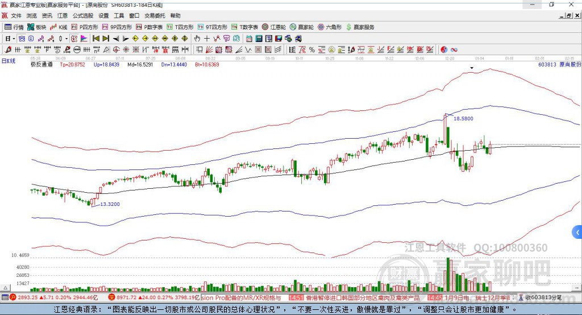Screen dimensions: 582x315
Task: Open the P四方形 tool
Action: pos(85,27)
